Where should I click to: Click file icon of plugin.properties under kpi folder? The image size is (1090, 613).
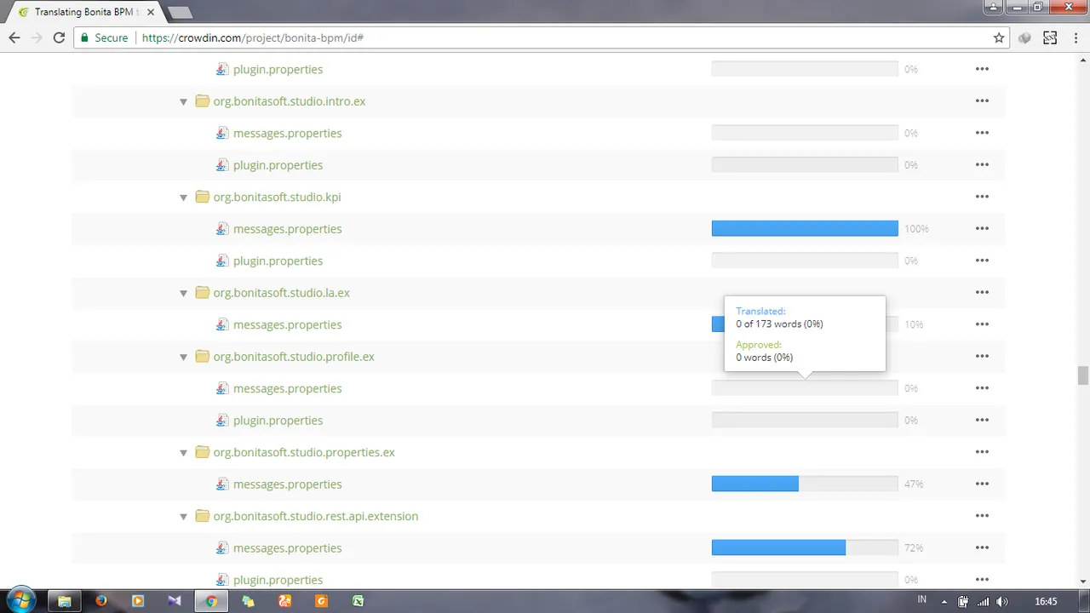222,261
